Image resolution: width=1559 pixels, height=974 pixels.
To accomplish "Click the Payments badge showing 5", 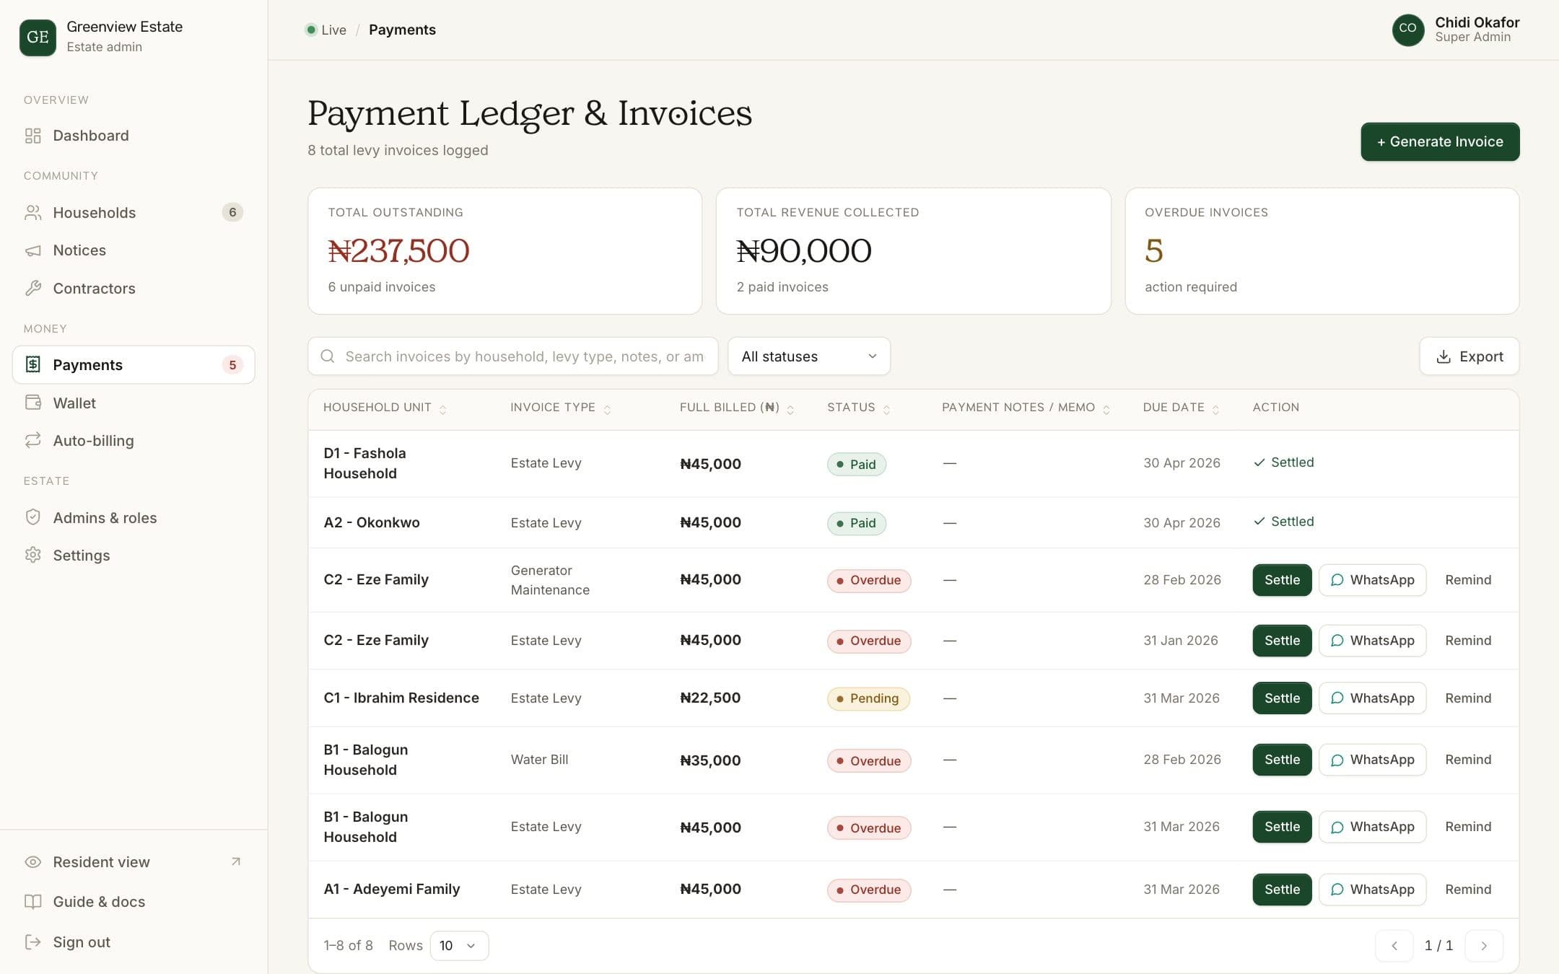I will (232, 365).
